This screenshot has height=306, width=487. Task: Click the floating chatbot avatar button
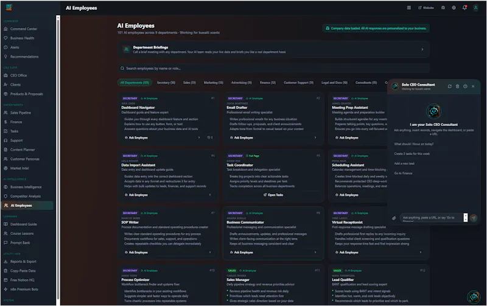click(474, 297)
